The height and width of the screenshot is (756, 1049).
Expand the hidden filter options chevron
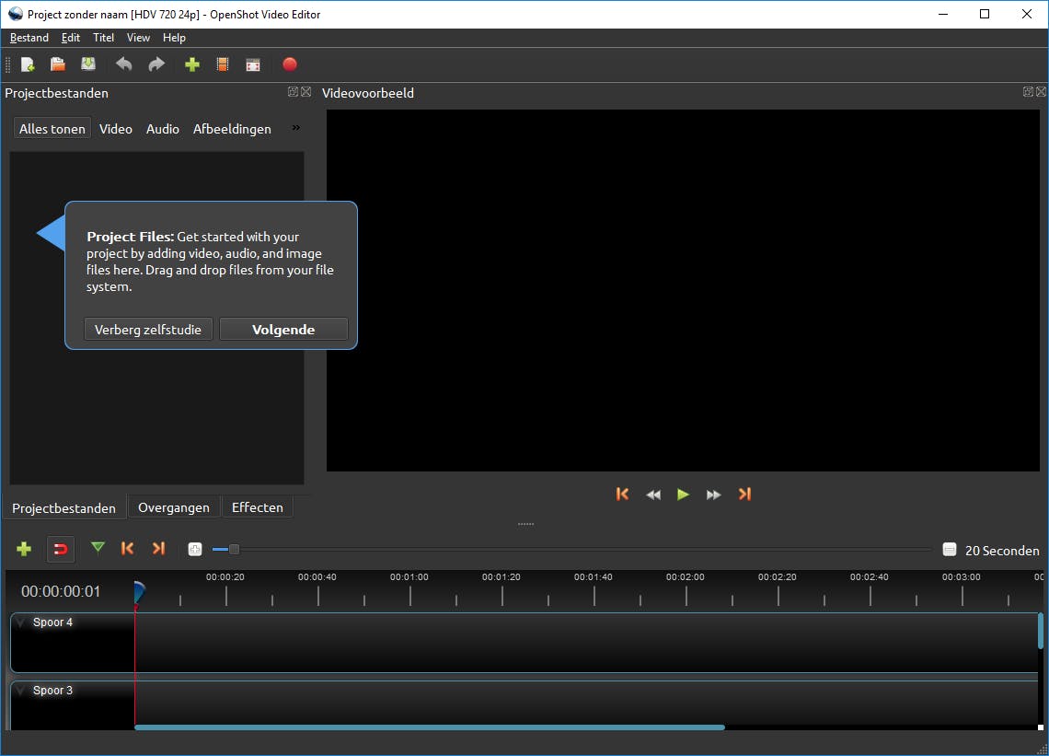pos(296,128)
